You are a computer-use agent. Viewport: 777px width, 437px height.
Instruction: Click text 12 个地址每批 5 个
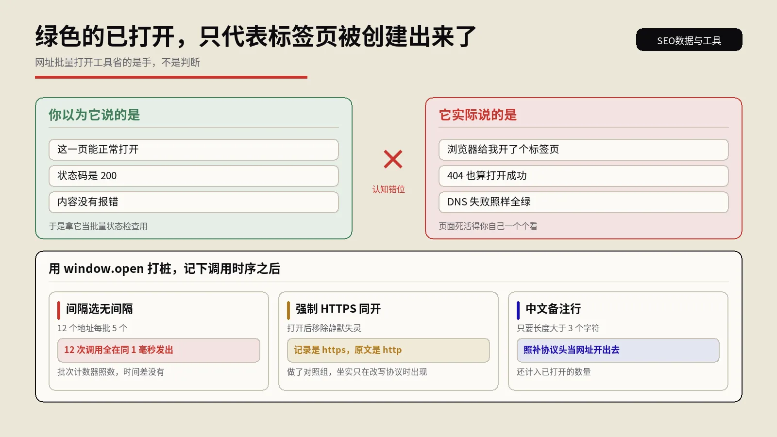92,328
